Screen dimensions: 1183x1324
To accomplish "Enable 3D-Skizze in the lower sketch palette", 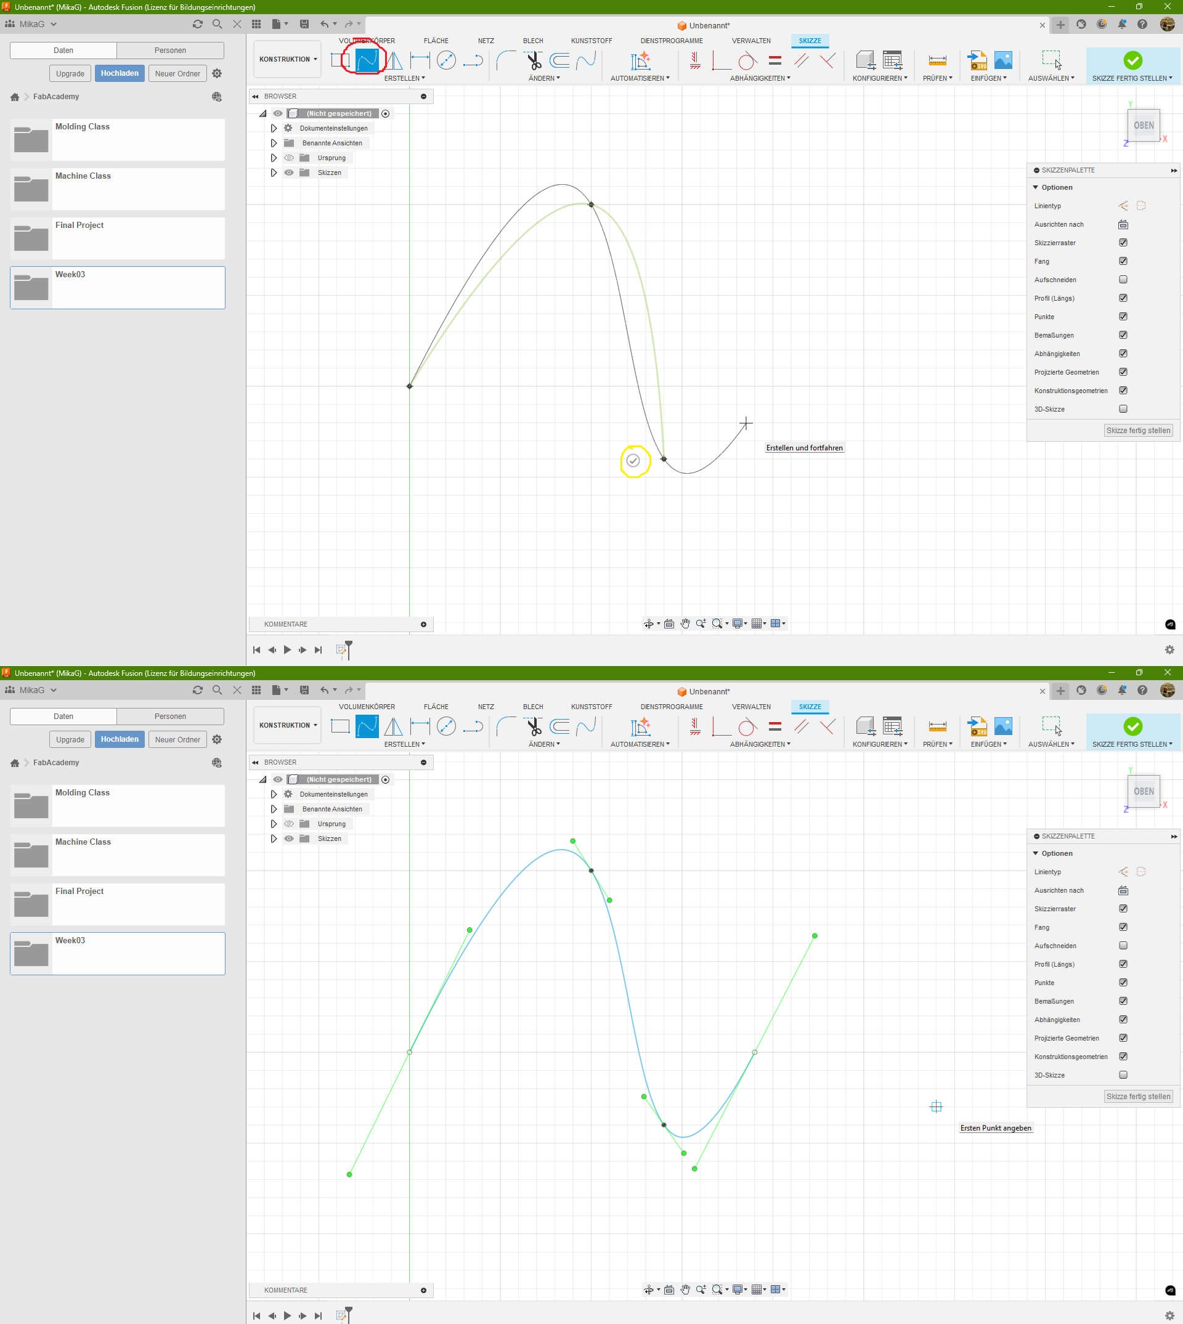I will (1123, 1075).
